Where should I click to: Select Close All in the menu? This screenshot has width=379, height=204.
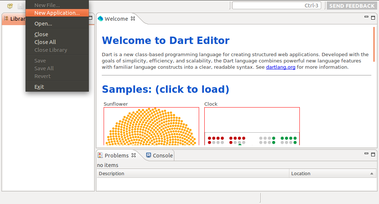(x=57, y=42)
